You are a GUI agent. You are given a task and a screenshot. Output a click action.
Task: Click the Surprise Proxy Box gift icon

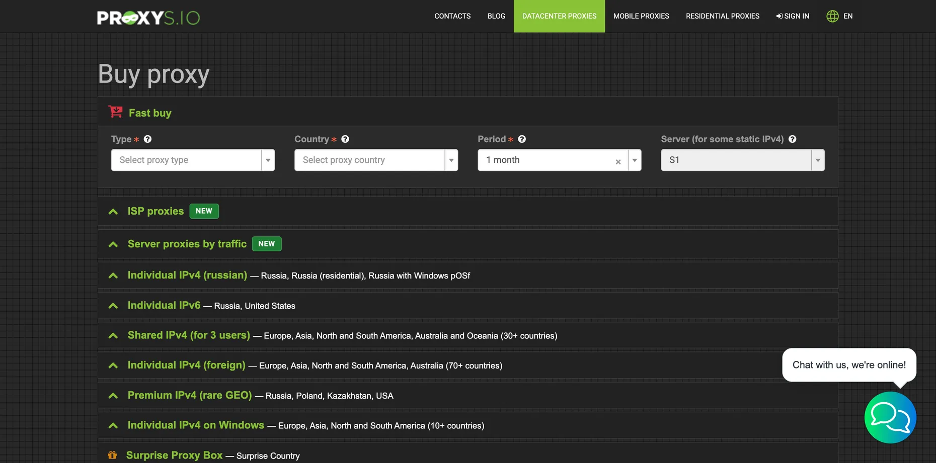click(x=112, y=455)
